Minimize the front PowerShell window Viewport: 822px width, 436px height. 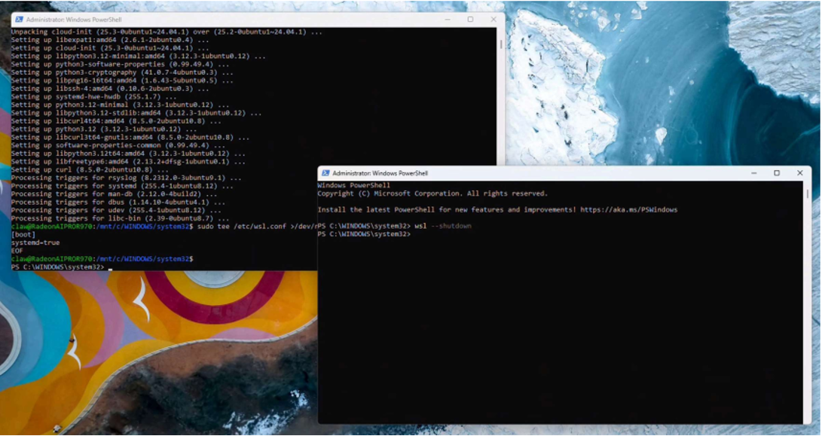(755, 173)
